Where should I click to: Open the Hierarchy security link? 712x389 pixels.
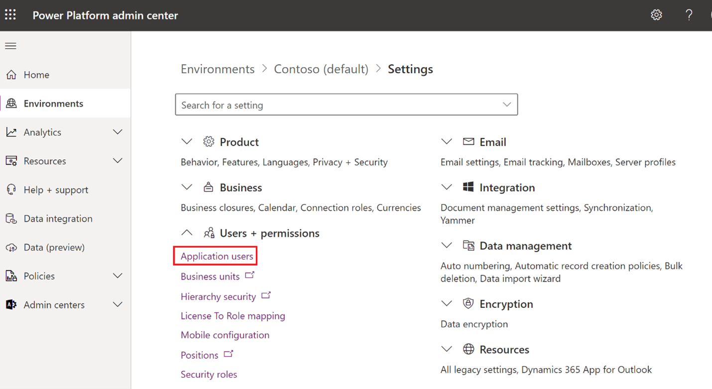click(218, 297)
